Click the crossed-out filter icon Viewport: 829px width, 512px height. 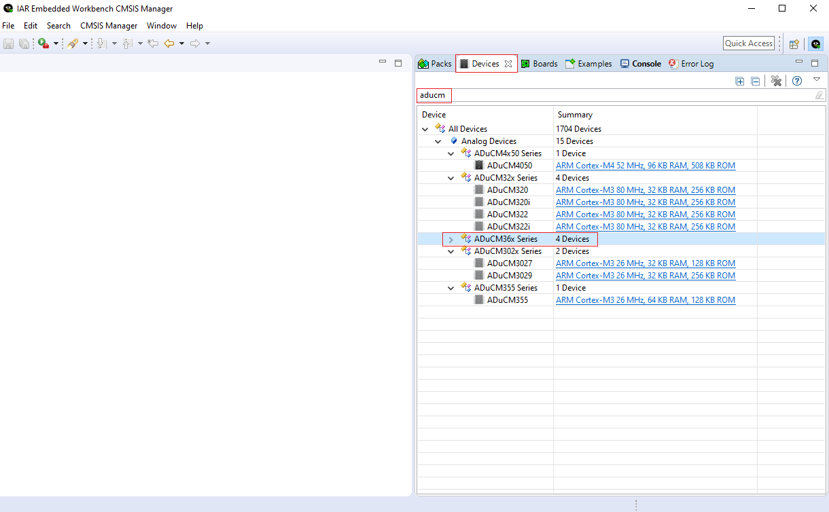click(x=776, y=81)
